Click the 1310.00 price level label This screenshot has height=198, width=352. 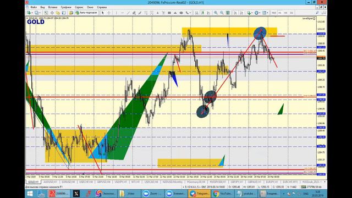pos(321,34)
